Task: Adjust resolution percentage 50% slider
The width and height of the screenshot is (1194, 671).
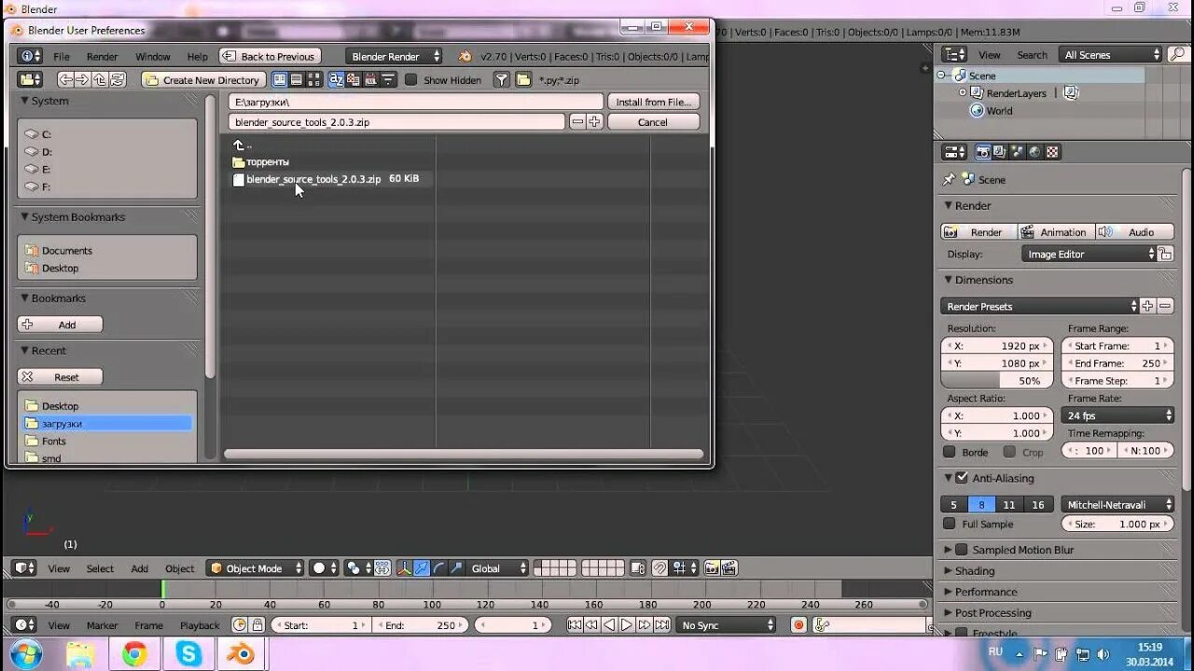Action: (x=997, y=380)
